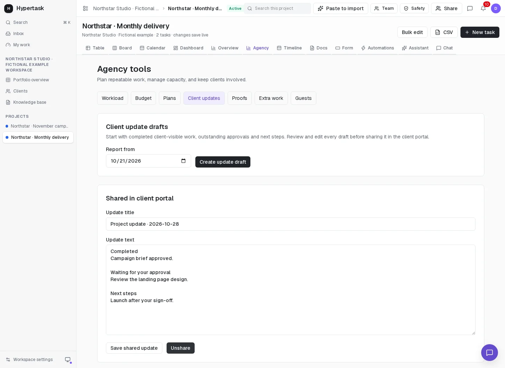Click Paste to import
The height and width of the screenshot is (368, 505).
tap(341, 8)
